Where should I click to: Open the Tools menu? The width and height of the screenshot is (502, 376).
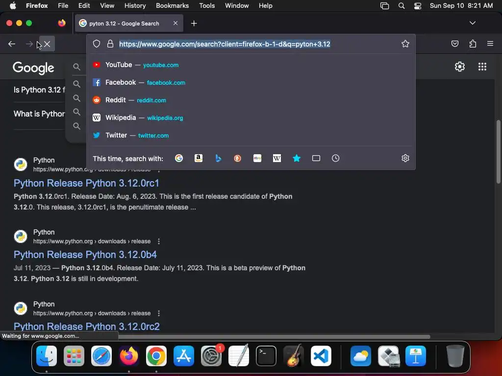pyautogui.click(x=207, y=6)
